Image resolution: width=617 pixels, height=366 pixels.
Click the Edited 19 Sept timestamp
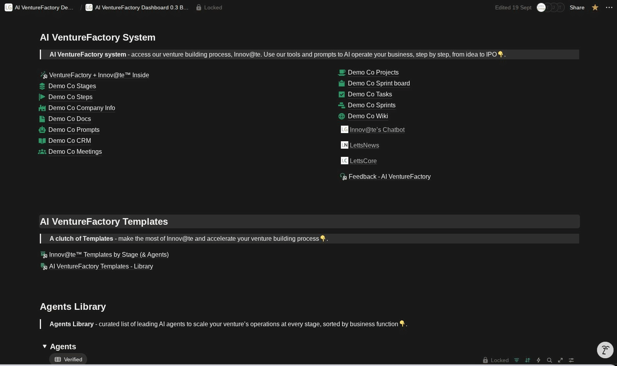pyautogui.click(x=513, y=7)
